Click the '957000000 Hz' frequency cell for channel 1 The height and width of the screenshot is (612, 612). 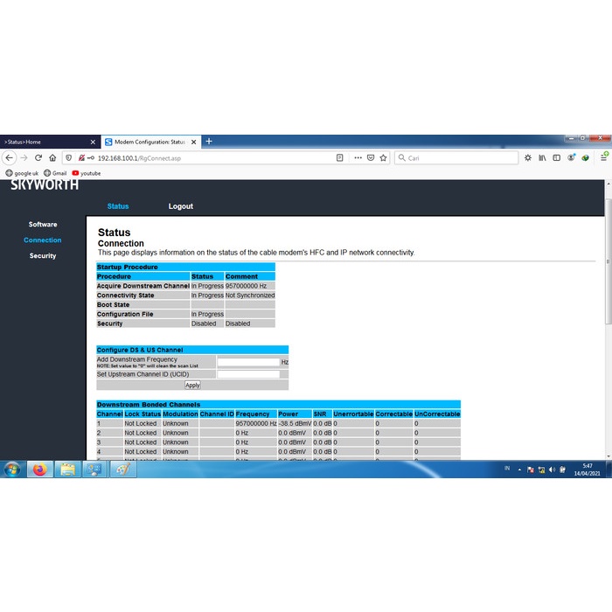(x=256, y=423)
